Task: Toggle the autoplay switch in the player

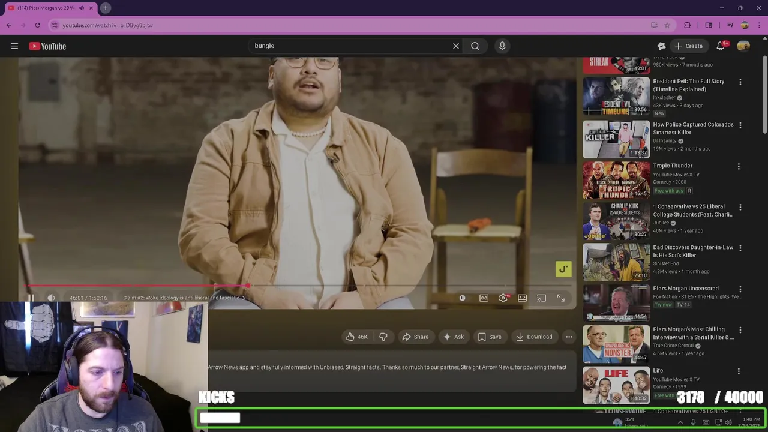Action: [462, 298]
